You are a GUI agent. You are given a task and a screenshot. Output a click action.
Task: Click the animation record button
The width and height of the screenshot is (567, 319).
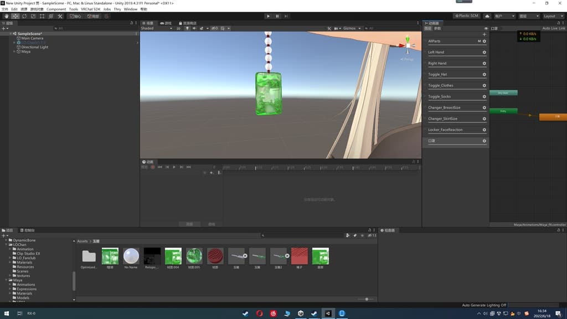click(x=153, y=167)
